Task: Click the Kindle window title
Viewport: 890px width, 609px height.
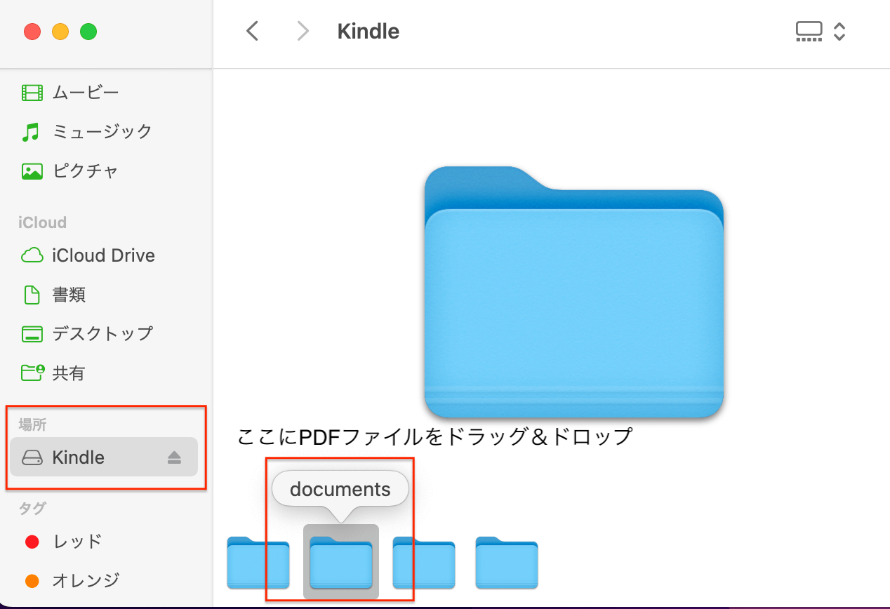Action: point(368,32)
